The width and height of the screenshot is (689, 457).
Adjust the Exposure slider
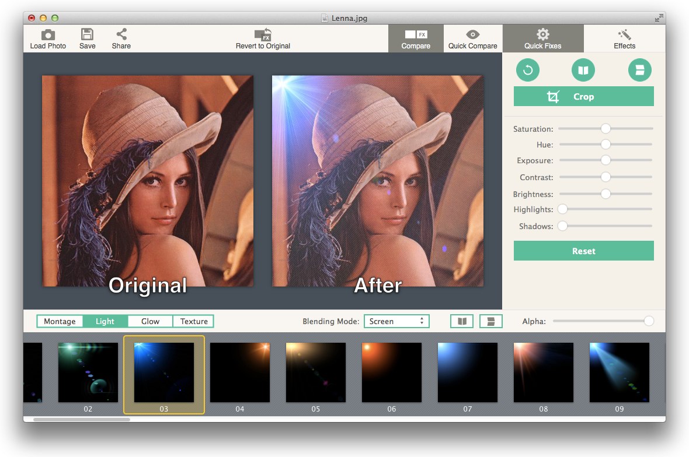(606, 160)
